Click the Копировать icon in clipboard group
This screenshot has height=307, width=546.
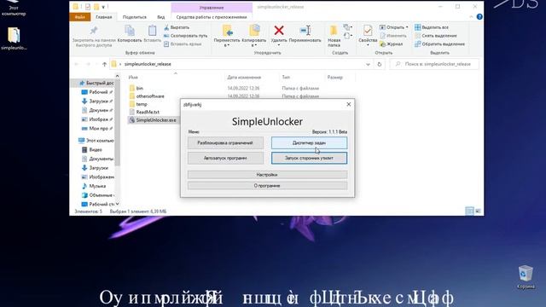point(130,31)
